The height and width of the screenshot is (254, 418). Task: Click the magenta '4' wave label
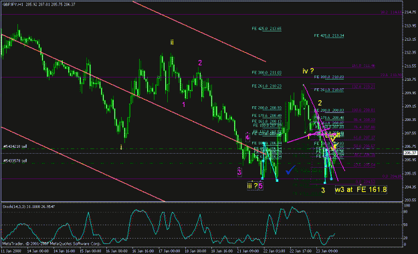pos(247,138)
